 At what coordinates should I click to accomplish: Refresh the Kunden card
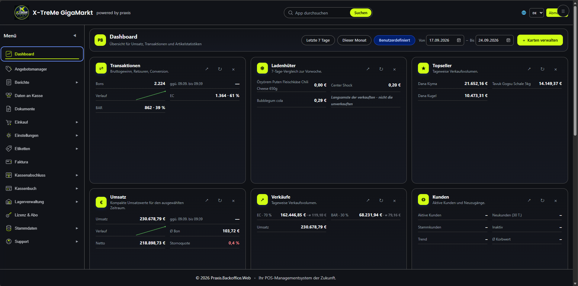542,200
